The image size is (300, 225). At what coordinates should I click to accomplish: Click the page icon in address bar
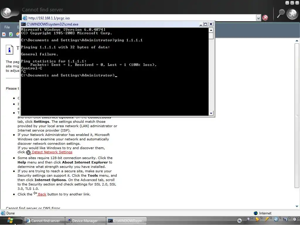coord(25,18)
